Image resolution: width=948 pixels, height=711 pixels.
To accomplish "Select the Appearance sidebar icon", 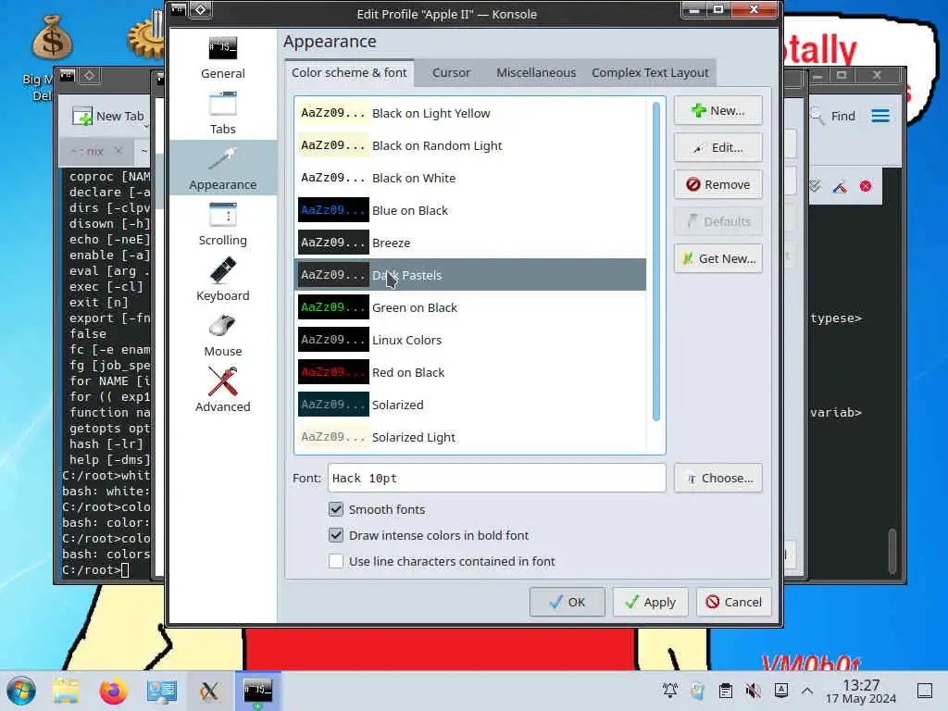I will click(x=222, y=168).
